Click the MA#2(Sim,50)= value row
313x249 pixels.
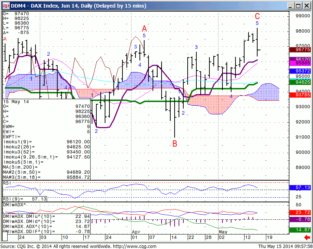pyautogui.click(x=46, y=172)
